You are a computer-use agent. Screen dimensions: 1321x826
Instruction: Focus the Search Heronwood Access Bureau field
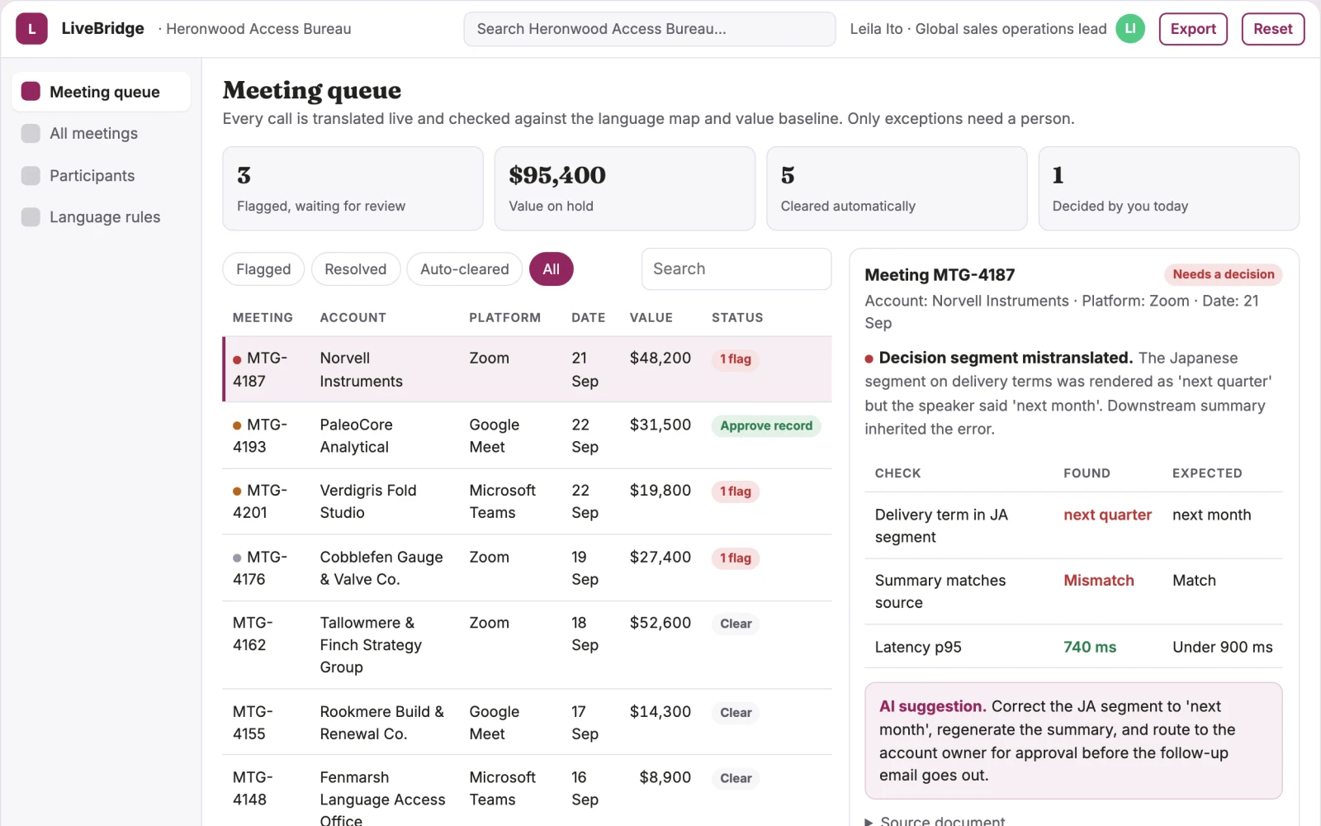coord(650,29)
